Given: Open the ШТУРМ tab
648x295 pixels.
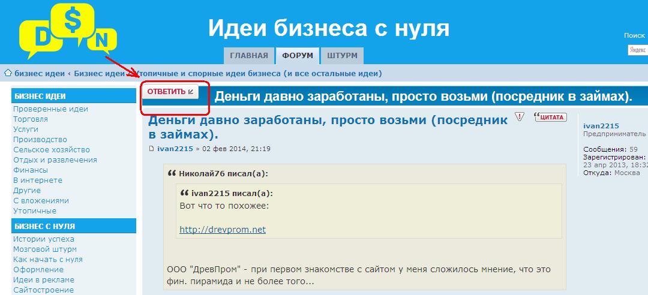Looking at the screenshot, I should pos(342,56).
